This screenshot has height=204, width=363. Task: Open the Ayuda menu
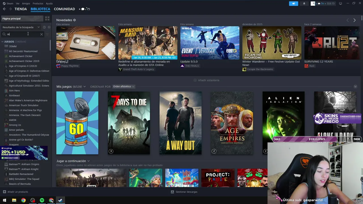(x=49, y=3)
